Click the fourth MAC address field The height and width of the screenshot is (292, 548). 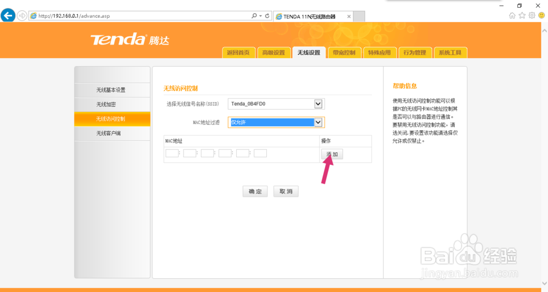(x=225, y=153)
